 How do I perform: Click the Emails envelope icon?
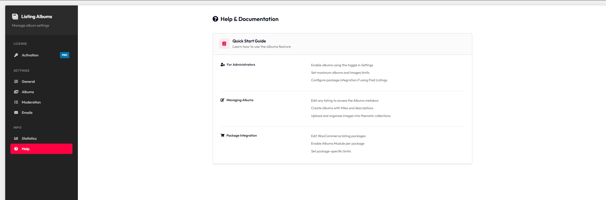[16, 113]
